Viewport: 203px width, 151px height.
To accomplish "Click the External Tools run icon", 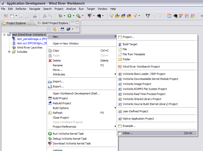I will click(x=78, y=16).
